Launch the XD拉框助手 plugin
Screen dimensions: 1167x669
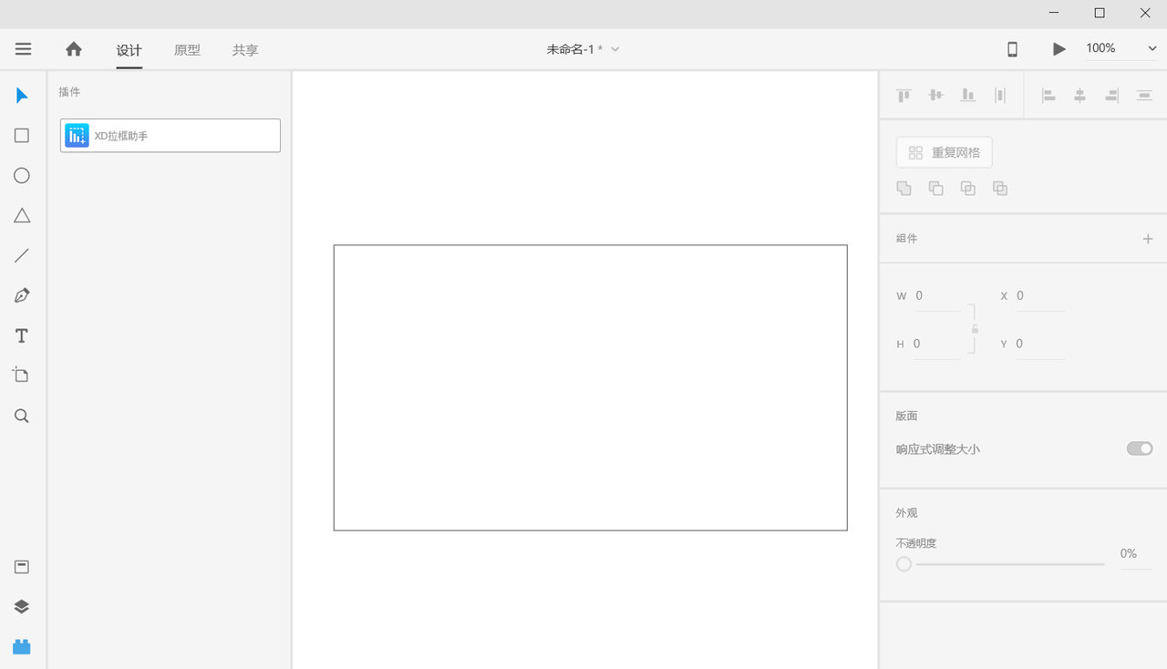[170, 136]
